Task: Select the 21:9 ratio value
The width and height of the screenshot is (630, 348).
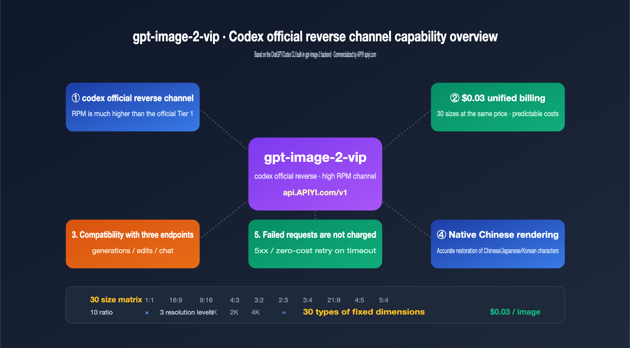Action: point(334,300)
